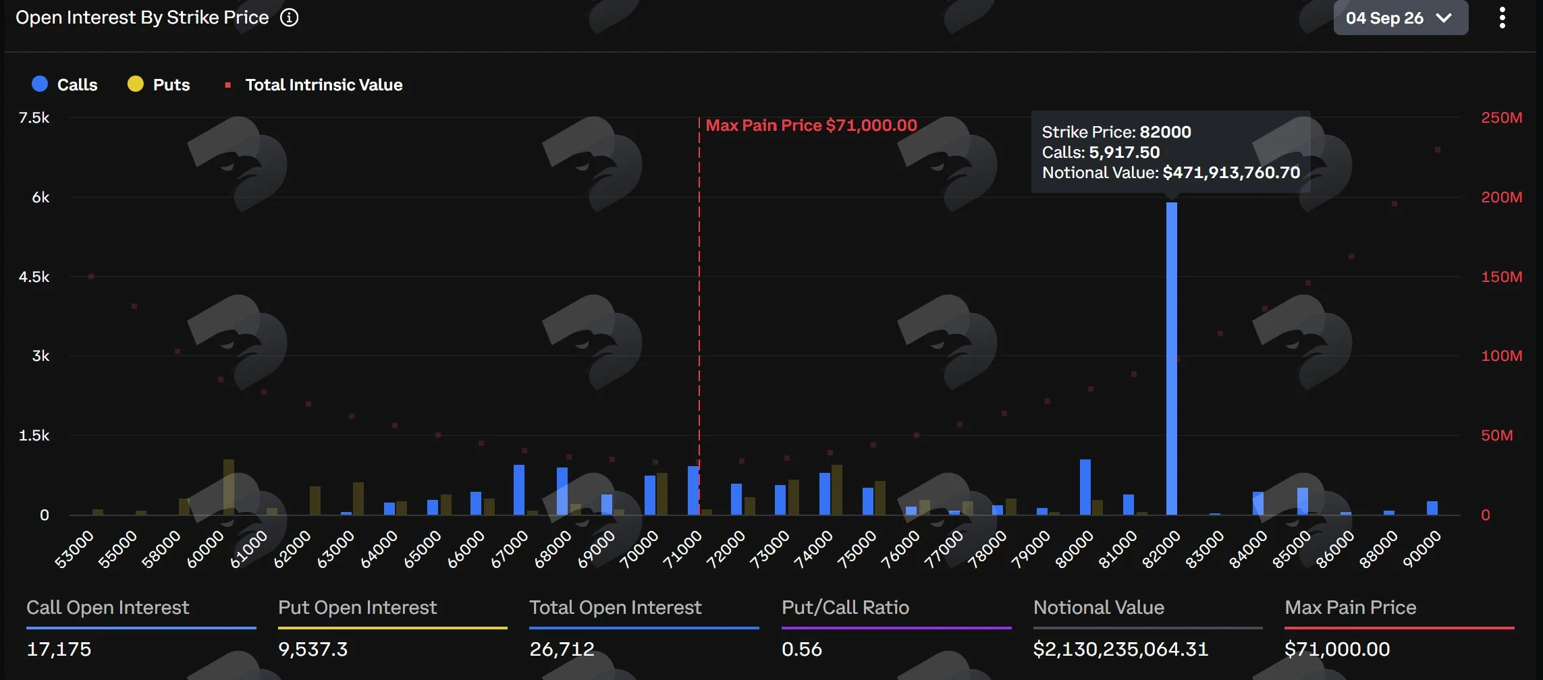Select the 85000 strike calls bar
The height and width of the screenshot is (680, 1543).
click(x=1303, y=501)
